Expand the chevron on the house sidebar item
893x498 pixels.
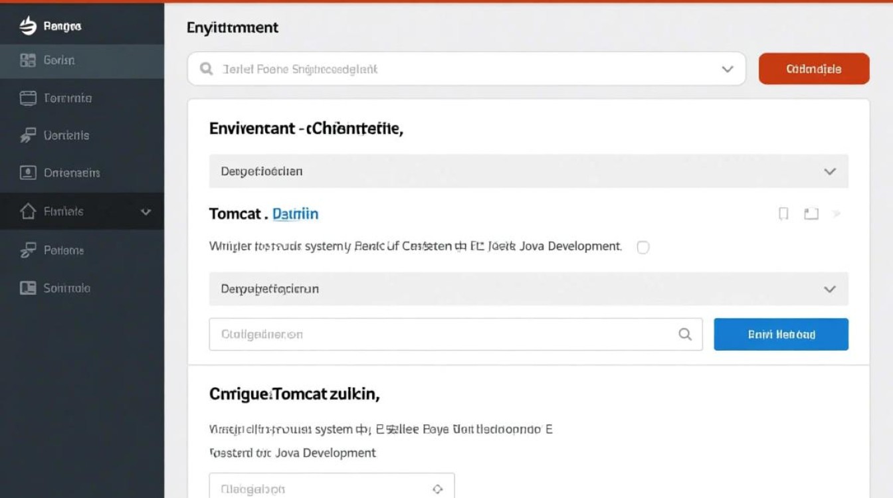(x=146, y=212)
